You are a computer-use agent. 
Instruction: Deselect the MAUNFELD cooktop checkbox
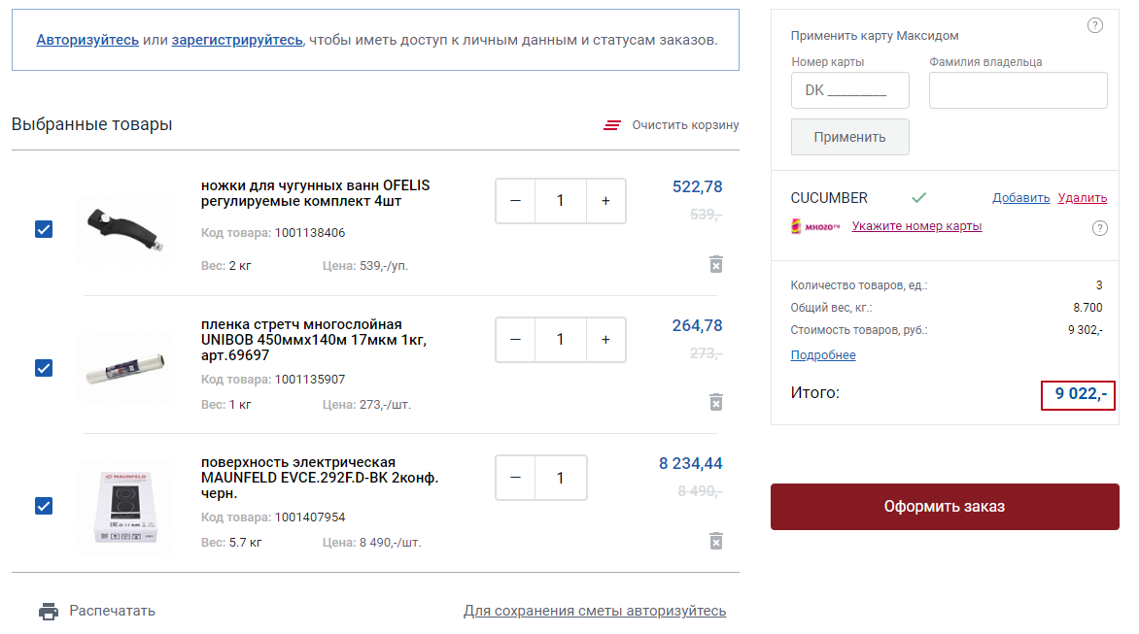44,506
